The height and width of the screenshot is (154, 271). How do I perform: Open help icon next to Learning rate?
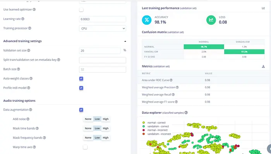[x=23, y=19]
